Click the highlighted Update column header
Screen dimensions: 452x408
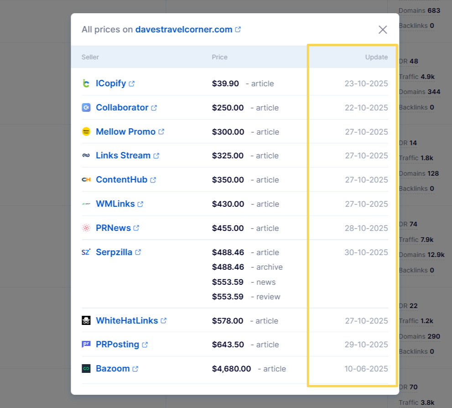[376, 57]
